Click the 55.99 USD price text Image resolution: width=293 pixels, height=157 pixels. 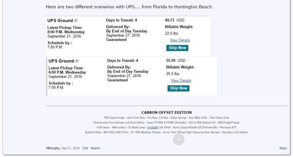pyautogui.click(x=176, y=61)
